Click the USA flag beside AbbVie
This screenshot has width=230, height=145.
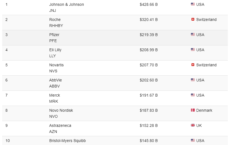(x=193, y=80)
